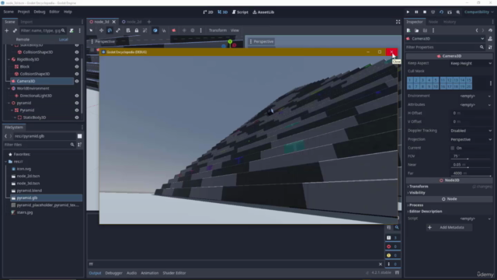
Task: Expand the Visibility section
Action: click(449, 193)
